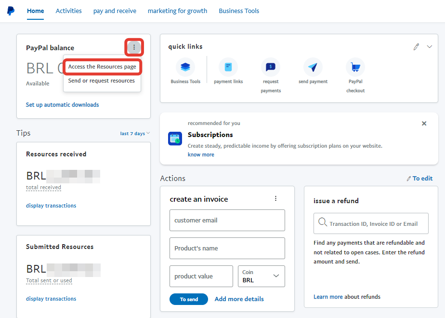Collapse the quick links section chevron

(430, 47)
